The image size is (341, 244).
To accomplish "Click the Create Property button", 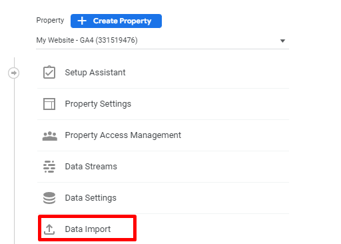I will click(116, 21).
